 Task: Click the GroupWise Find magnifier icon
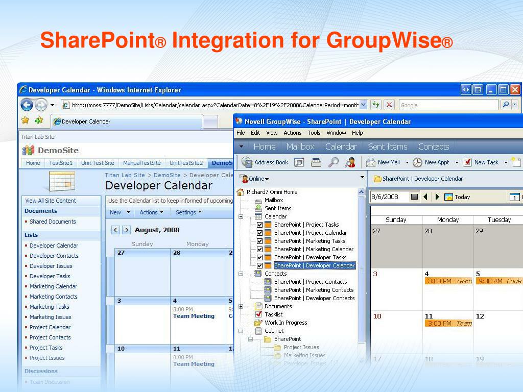tap(333, 162)
